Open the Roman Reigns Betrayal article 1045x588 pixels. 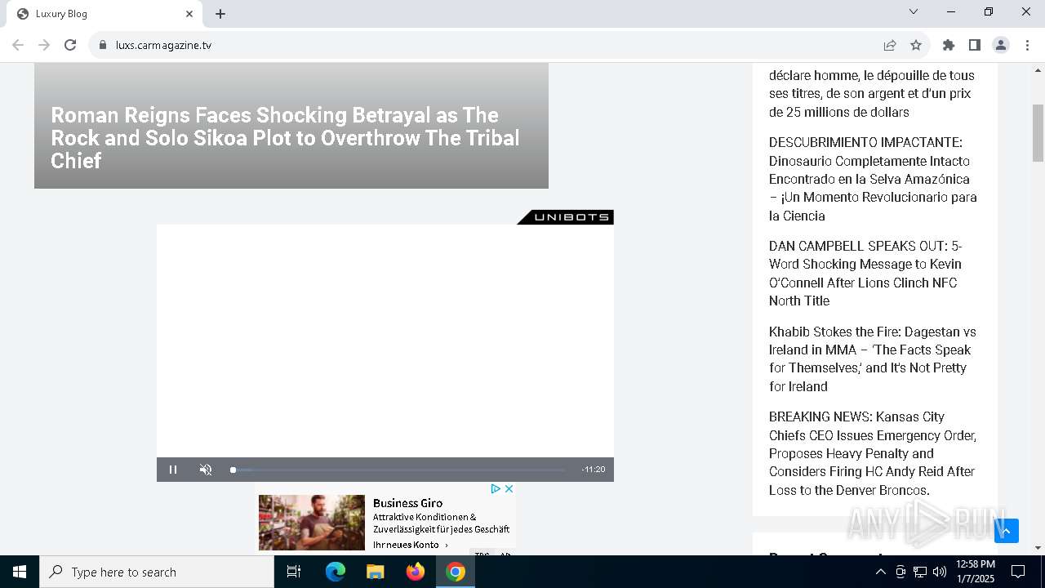[x=286, y=138]
